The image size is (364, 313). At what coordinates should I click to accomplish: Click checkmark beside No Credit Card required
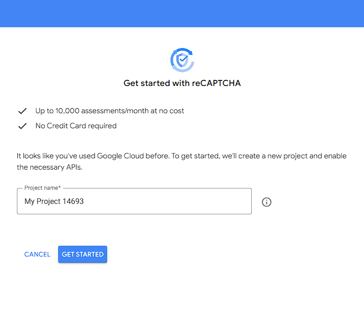tap(23, 126)
